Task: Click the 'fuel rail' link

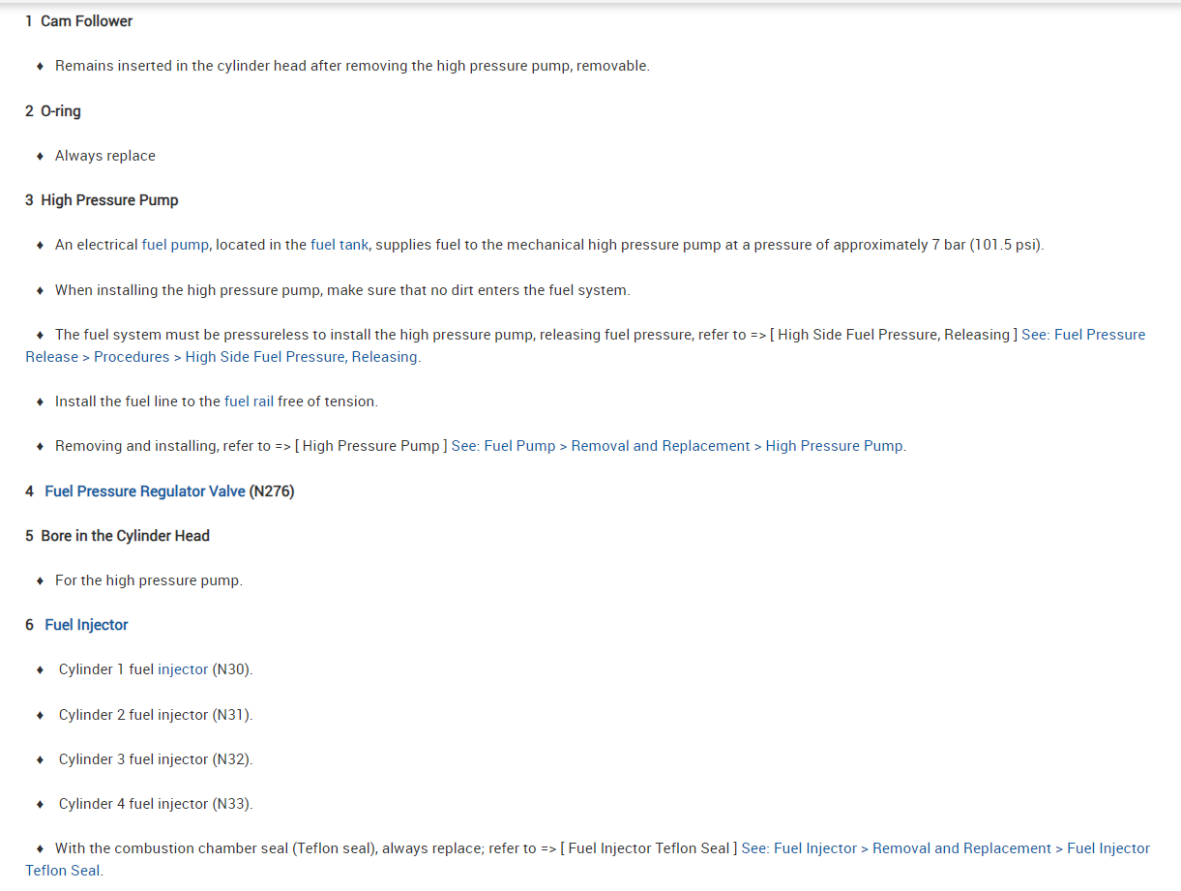Action: pos(249,401)
